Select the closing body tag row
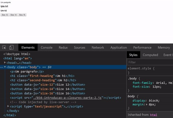This screenshot has height=118, width=173. (13, 111)
